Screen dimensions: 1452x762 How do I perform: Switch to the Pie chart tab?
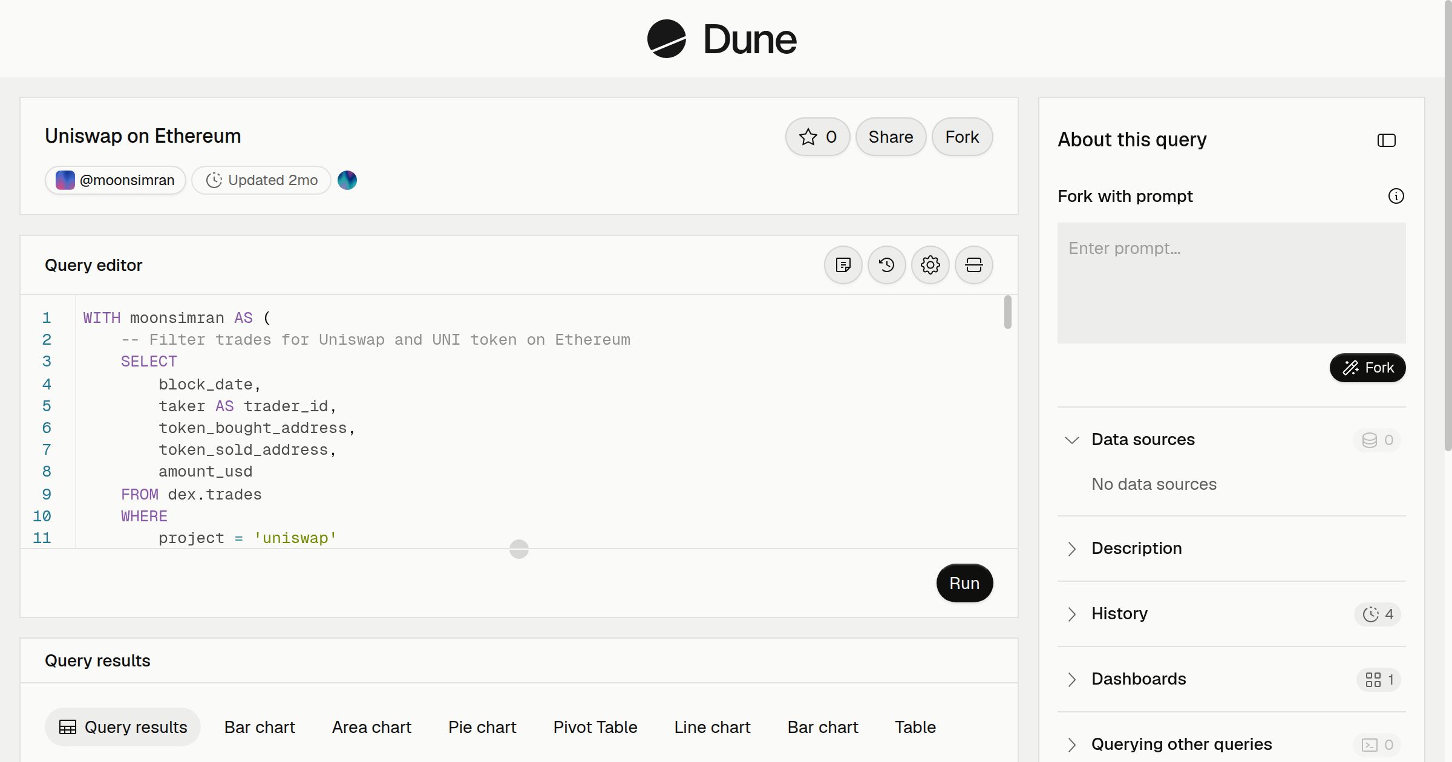pos(482,727)
